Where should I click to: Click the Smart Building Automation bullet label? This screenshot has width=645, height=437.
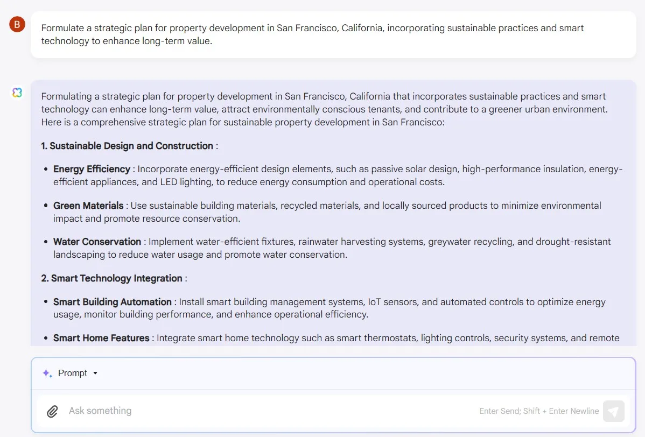(x=112, y=302)
